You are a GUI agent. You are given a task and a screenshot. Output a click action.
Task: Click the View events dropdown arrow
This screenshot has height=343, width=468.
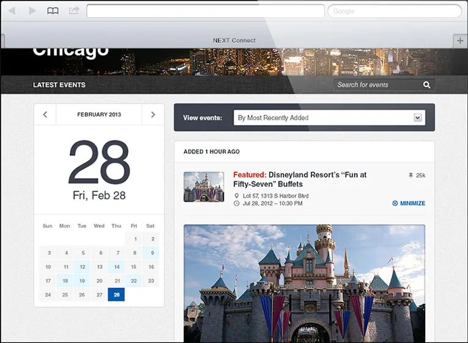tap(418, 118)
